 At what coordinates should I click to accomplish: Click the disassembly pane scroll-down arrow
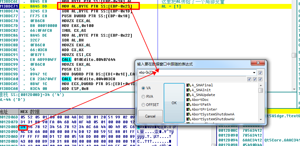(x=294, y=89)
